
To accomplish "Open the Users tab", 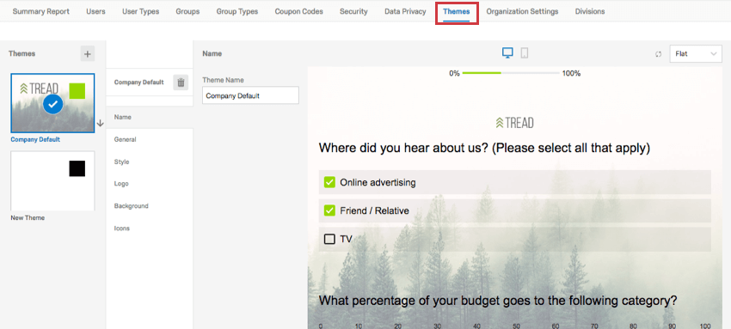I will click(95, 12).
